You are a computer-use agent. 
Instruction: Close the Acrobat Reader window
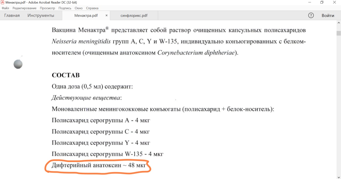coord(334,2)
